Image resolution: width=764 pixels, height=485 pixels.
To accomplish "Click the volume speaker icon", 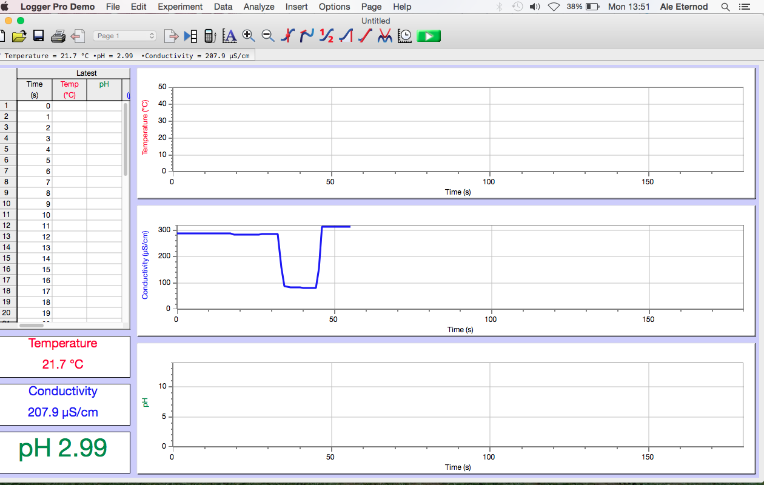I will pos(534,7).
